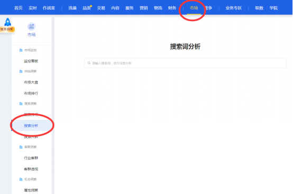Open 属性洞察 at the sidebar bottom
The height and width of the screenshot is (194, 293).
(x=31, y=190)
